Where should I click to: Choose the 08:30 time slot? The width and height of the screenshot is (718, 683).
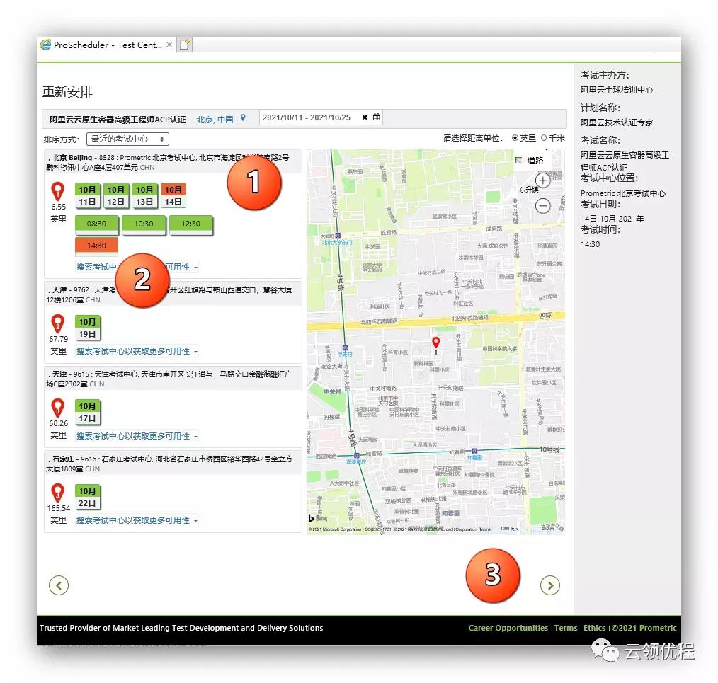coord(97,224)
